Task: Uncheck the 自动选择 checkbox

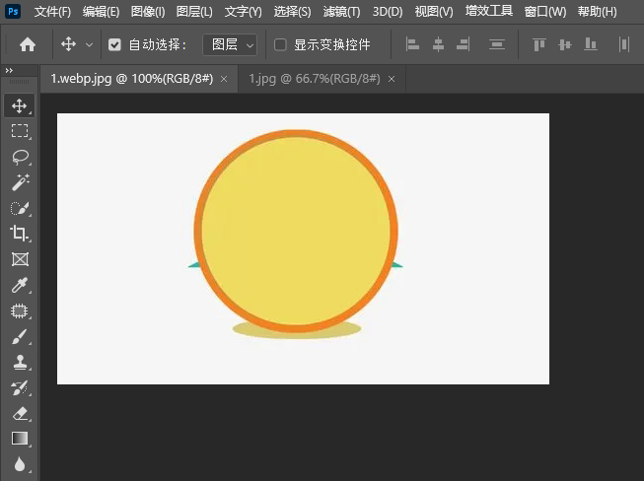Action: click(114, 44)
